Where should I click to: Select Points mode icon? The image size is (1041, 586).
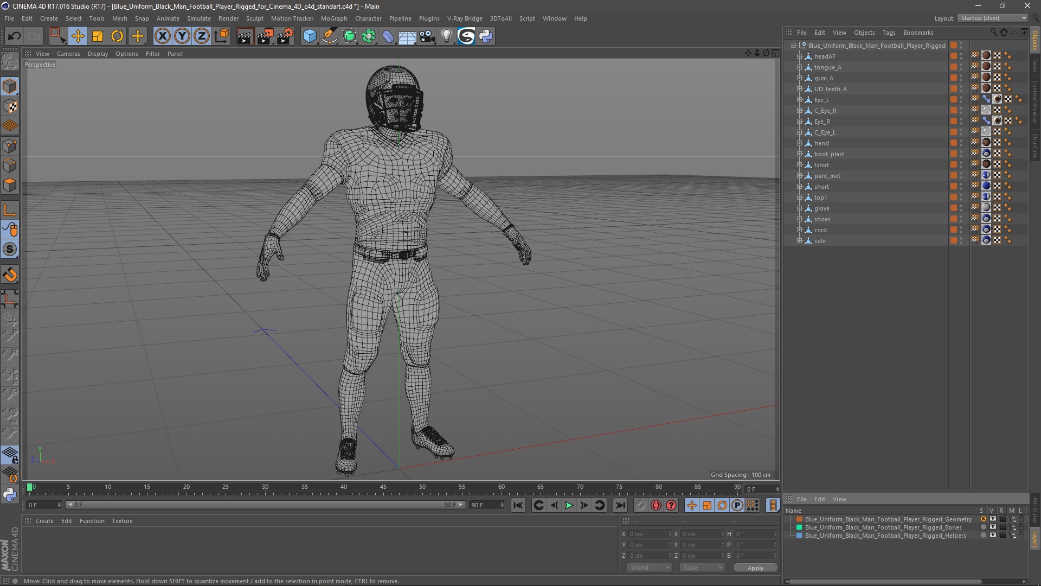coord(10,145)
